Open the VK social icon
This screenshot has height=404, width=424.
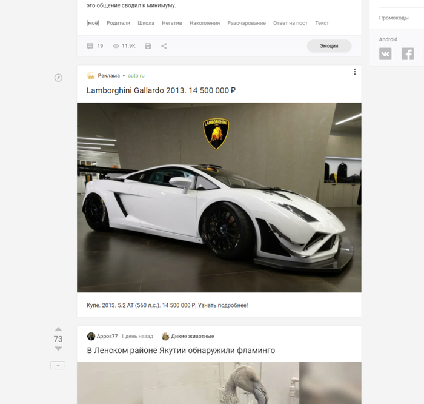pyautogui.click(x=385, y=53)
